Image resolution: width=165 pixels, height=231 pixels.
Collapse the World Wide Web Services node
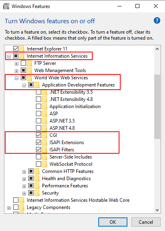tap(16, 78)
